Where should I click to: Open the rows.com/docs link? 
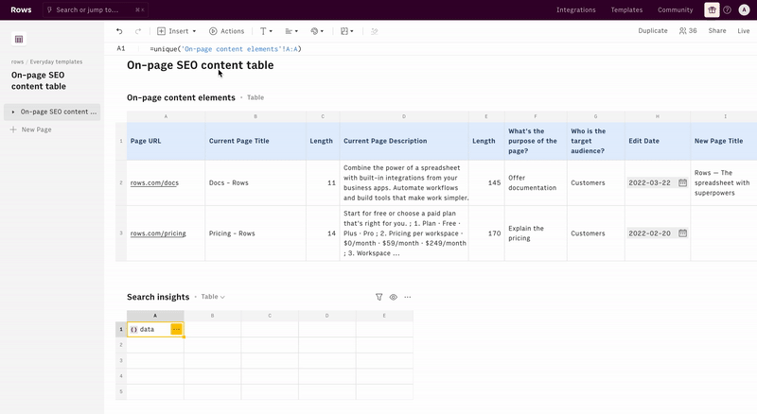coord(154,182)
